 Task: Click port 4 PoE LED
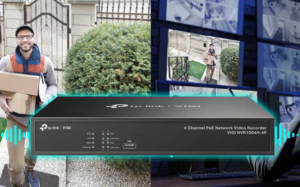(x=108, y=143)
